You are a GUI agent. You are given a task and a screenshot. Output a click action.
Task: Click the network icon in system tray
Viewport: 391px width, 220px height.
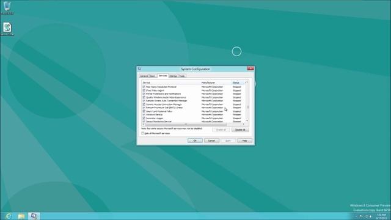pyautogui.click(x=366, y=216)
